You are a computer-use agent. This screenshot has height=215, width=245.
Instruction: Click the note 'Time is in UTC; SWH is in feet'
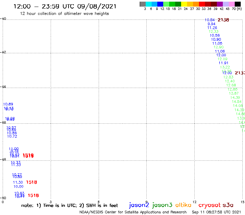click(x=70, y=205)
